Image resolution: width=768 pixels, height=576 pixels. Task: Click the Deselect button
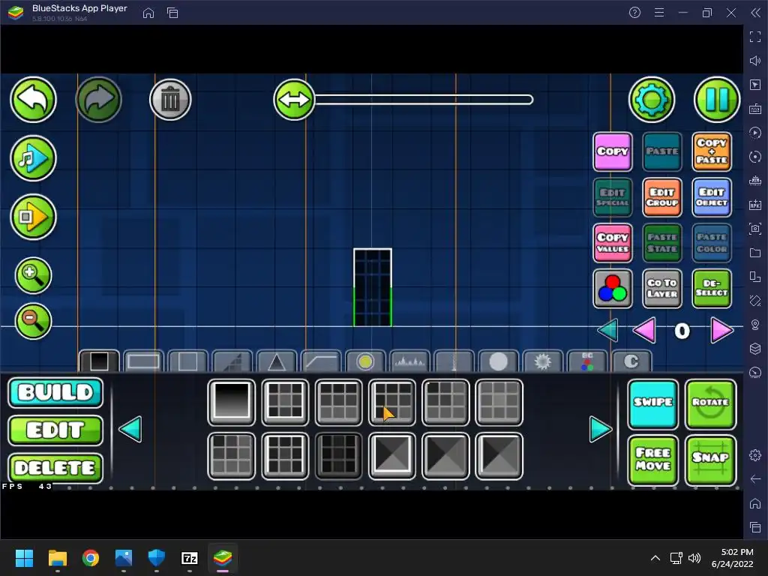[711, 289]
